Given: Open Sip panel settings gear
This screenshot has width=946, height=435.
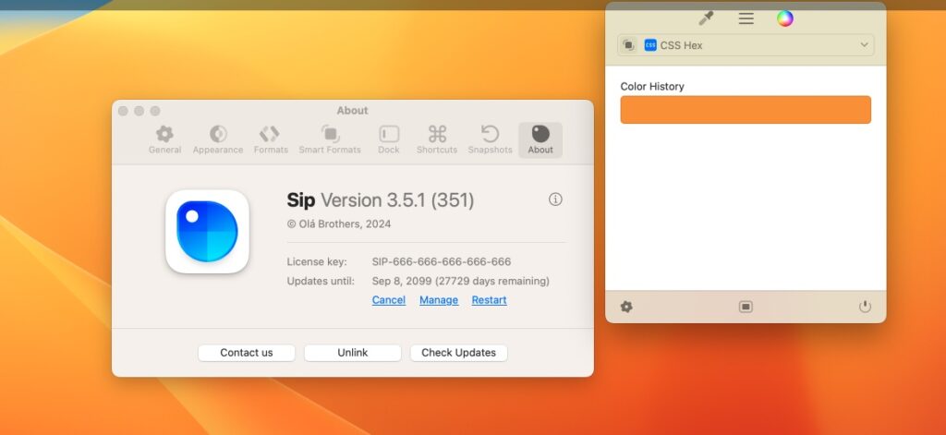Looking at the screenshot, I should pyautogui.click(x=626, y=307).
